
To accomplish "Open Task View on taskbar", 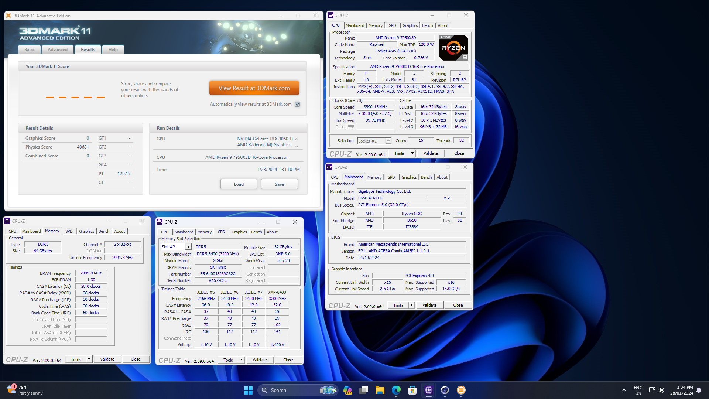I will (364, 390).
